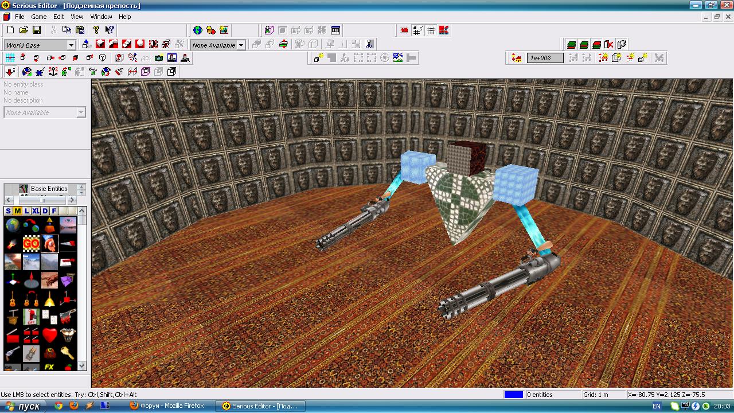Open the File menu
Screen dimensions: 734x413
[19, 17]
